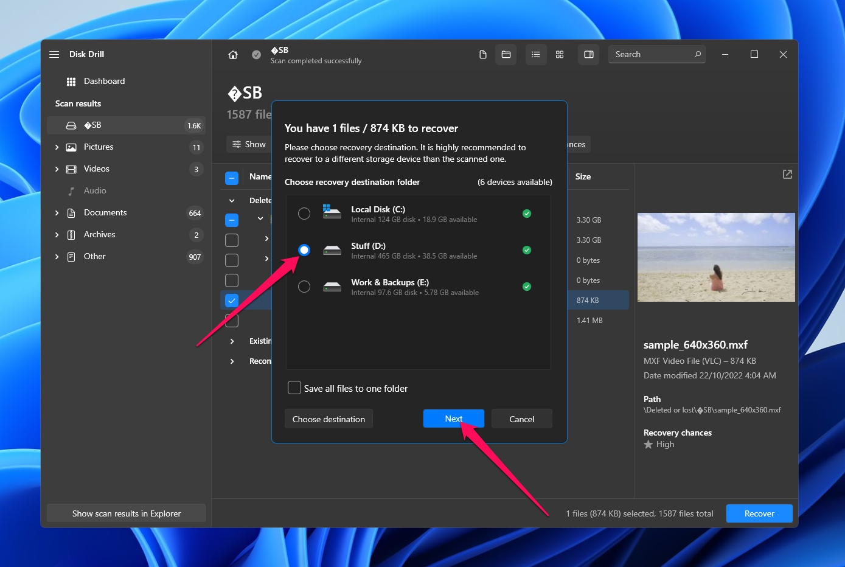
Task: Switch to file view icon
Action: tap(483, 55)
